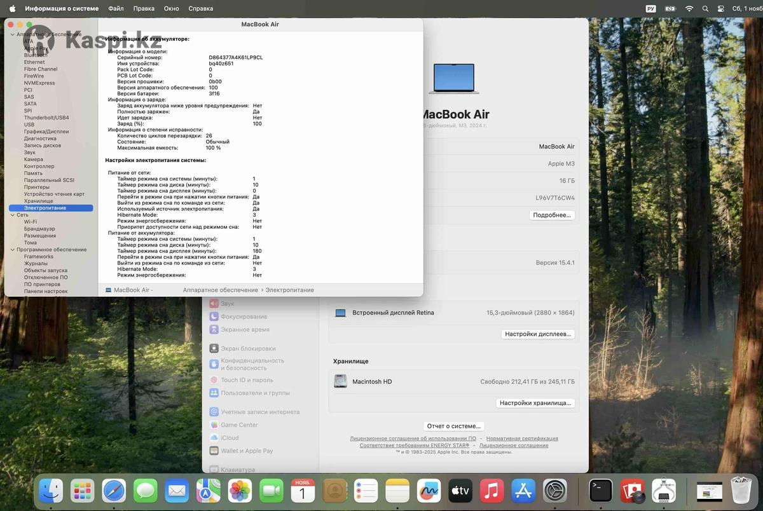Click the Wi-Fi status icon in menu bar
Viewport: 763px width, 511px height.
pyautogui.click(x=689, y=9)
